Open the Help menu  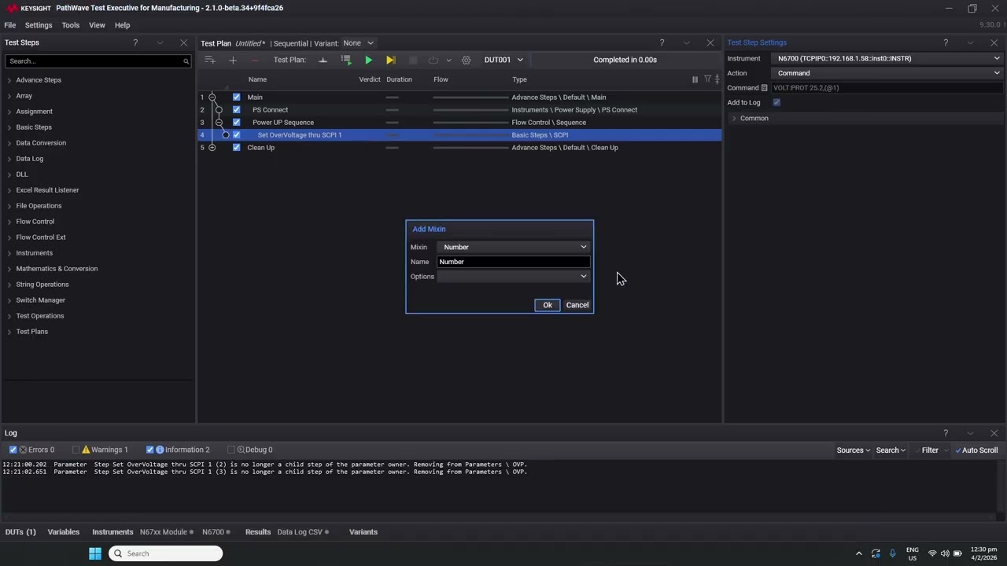click(122, 25)
